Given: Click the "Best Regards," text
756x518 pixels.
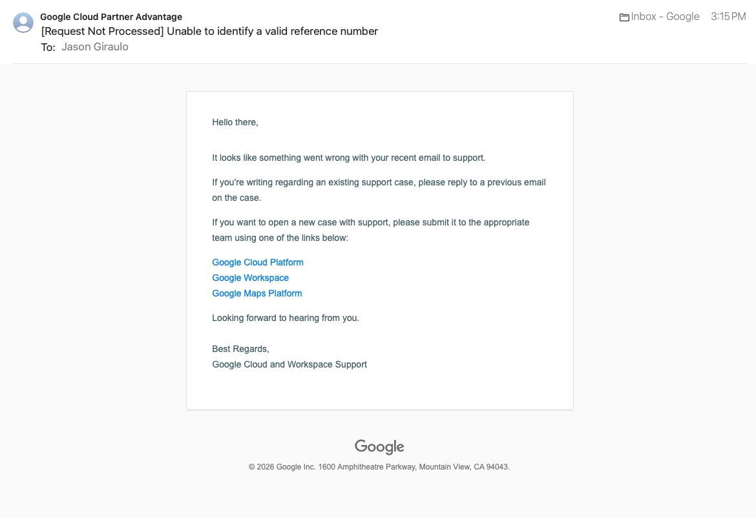Looking at the screenshot, I should pos(240,349).
